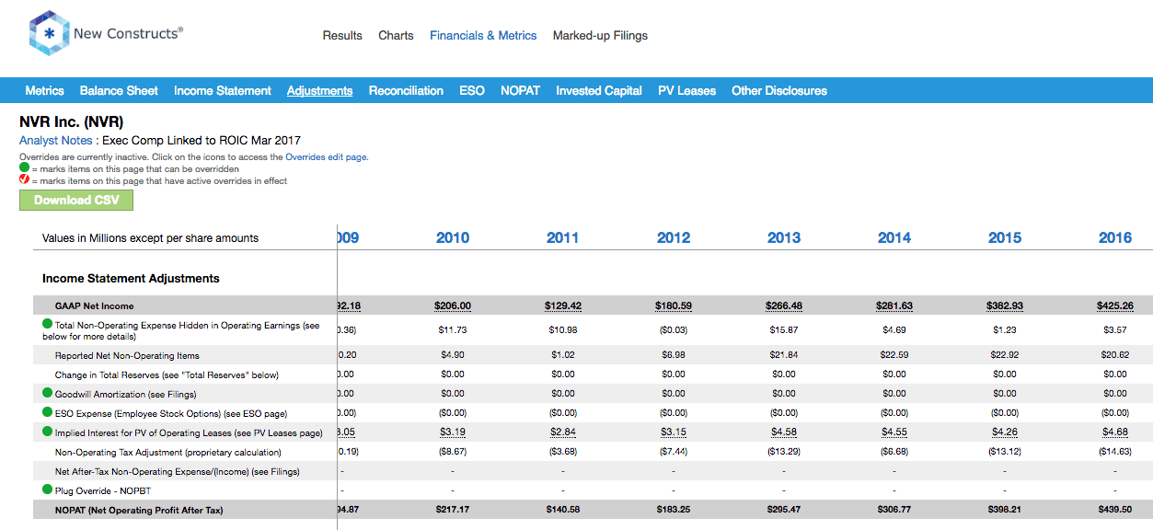Click the Net After-Tax Non-Operating Expense label
1153x530 pixels.
tap(178, 471)
